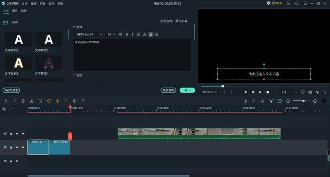The height and width of the screenshot is (177, 330).
Task: Click the timeline zoom slider handle
Action: coord(303,101)
